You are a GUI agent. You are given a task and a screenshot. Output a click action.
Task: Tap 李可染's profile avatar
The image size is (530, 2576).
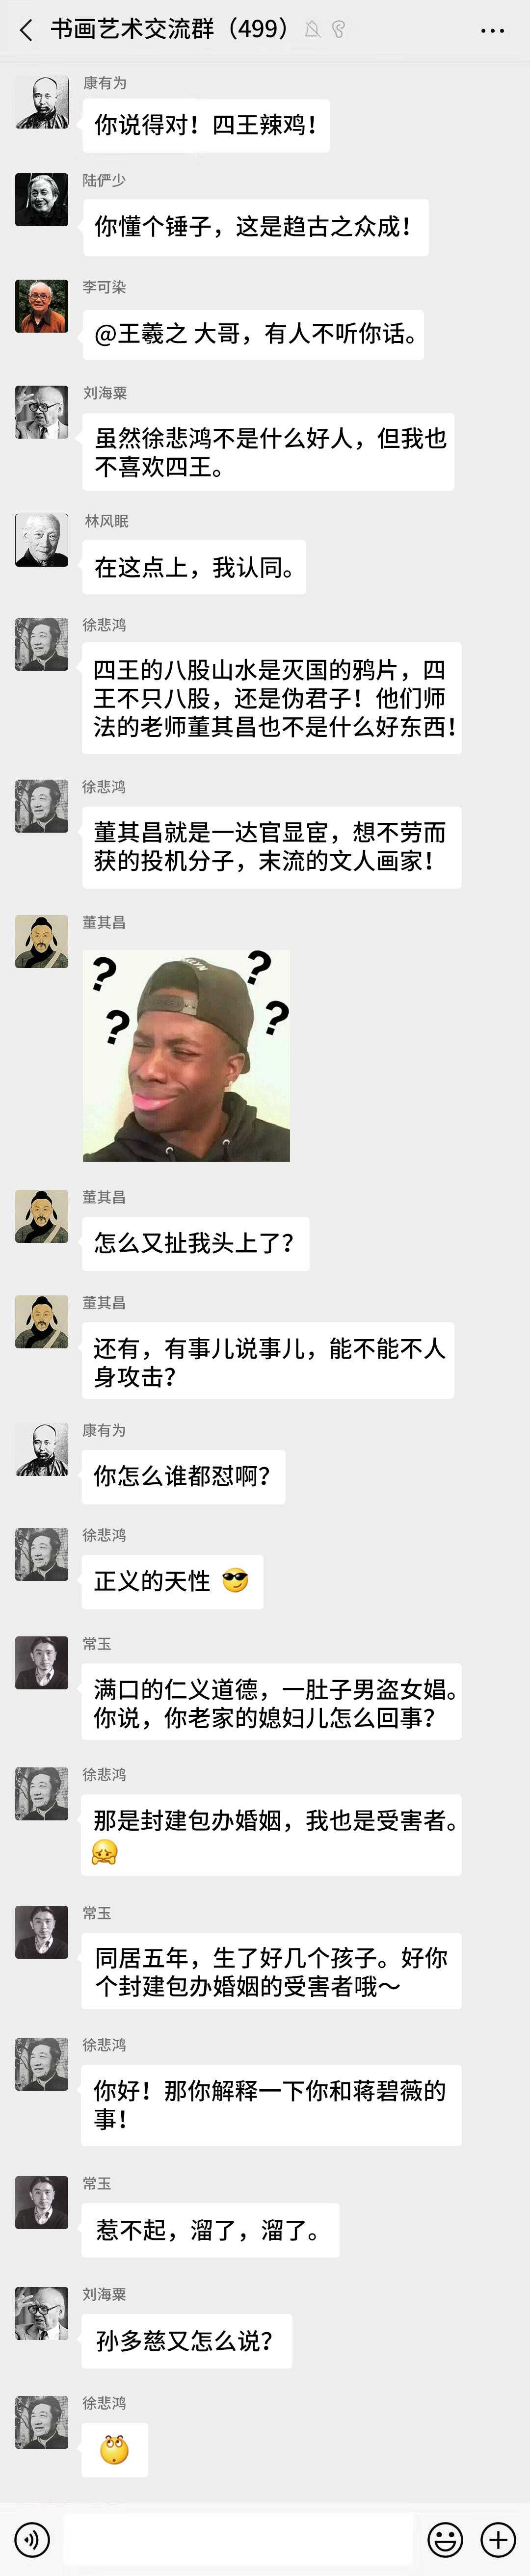(42, 306)
